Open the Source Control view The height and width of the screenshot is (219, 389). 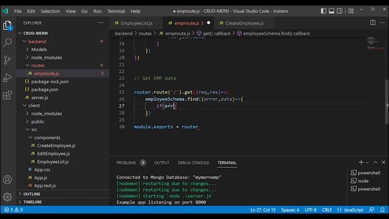point(7,60)
